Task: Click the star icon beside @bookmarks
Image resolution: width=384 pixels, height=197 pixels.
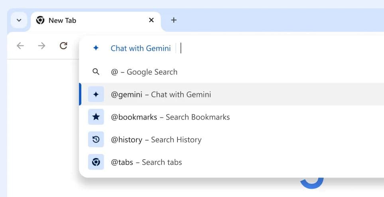Action: click(96, 117)
